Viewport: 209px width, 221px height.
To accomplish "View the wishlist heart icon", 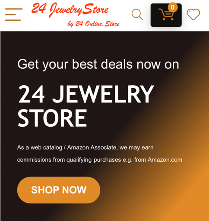I will [193, 14].
